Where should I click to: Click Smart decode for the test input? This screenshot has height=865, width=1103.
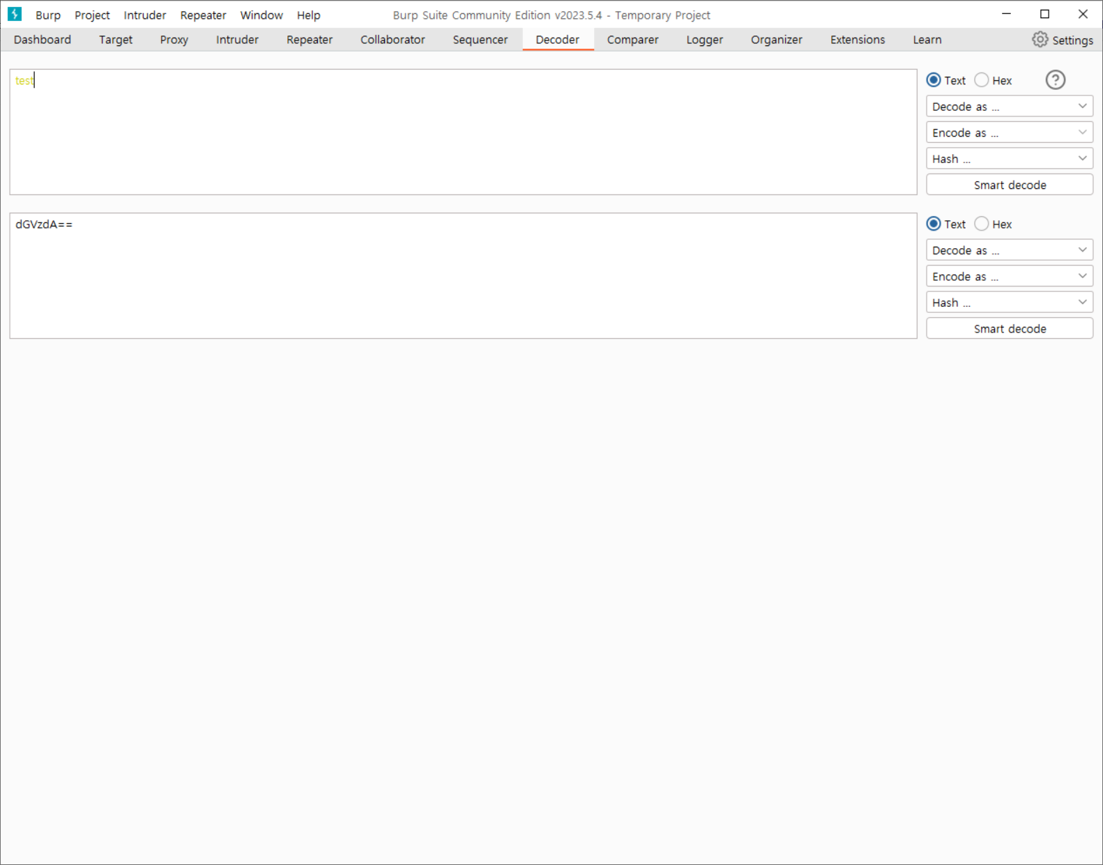[1009, 185]
